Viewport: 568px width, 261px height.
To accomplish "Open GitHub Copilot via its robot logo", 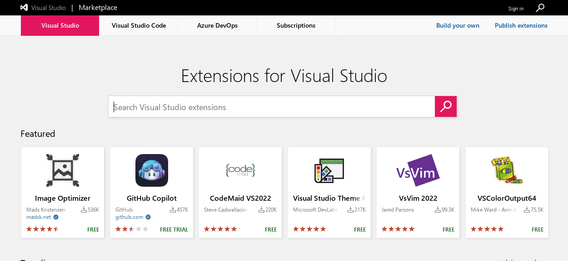I will [x=151, y=170].
